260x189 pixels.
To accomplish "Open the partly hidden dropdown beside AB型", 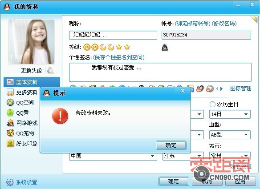I will [x=197, y=135].
